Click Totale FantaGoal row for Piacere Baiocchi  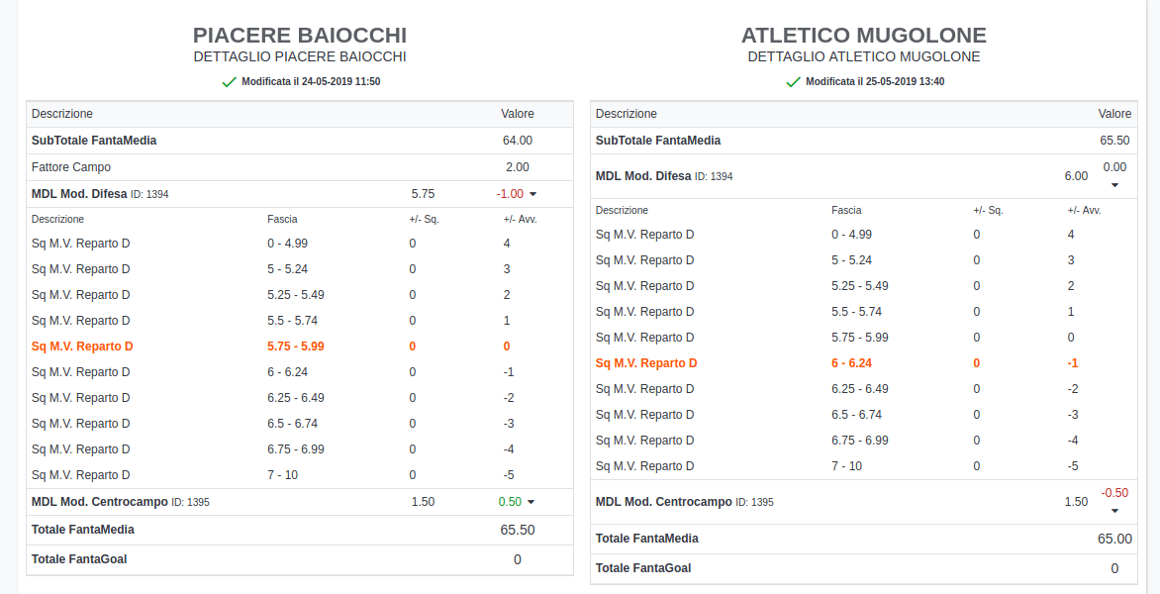click(x=79, y=559)
